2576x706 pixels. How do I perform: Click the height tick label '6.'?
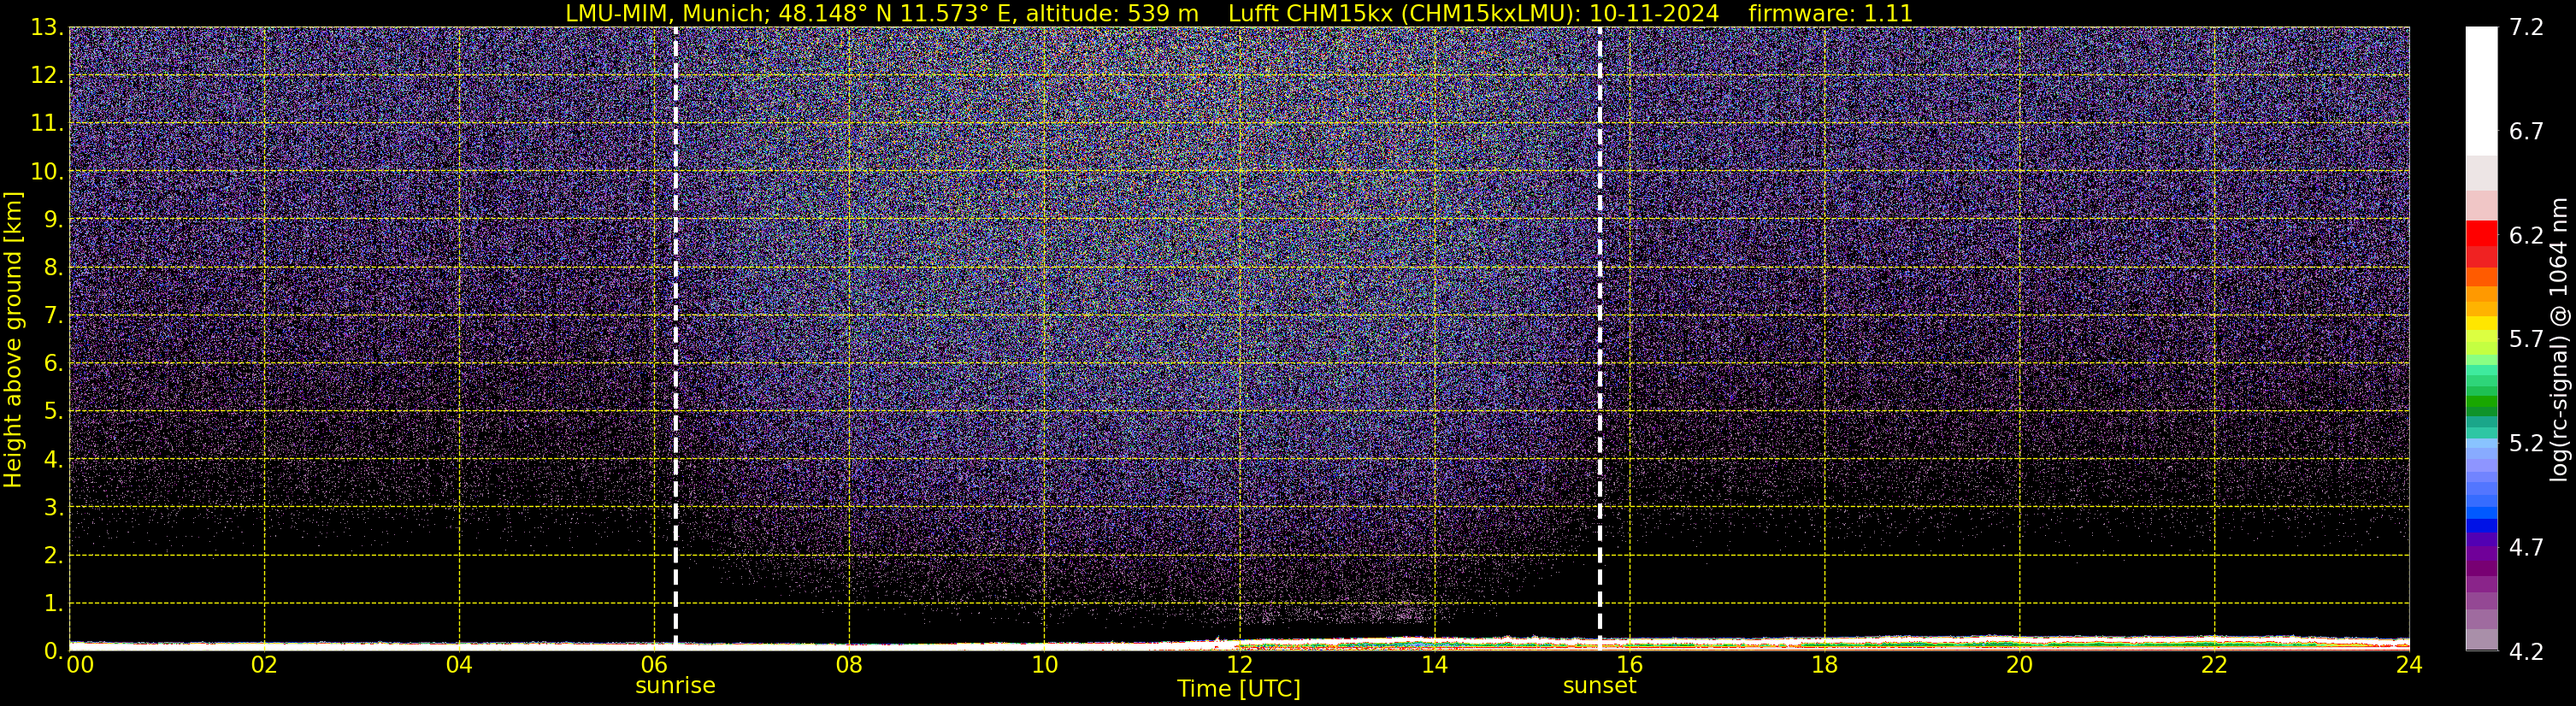pyautogui.click(x=53, y=364)
